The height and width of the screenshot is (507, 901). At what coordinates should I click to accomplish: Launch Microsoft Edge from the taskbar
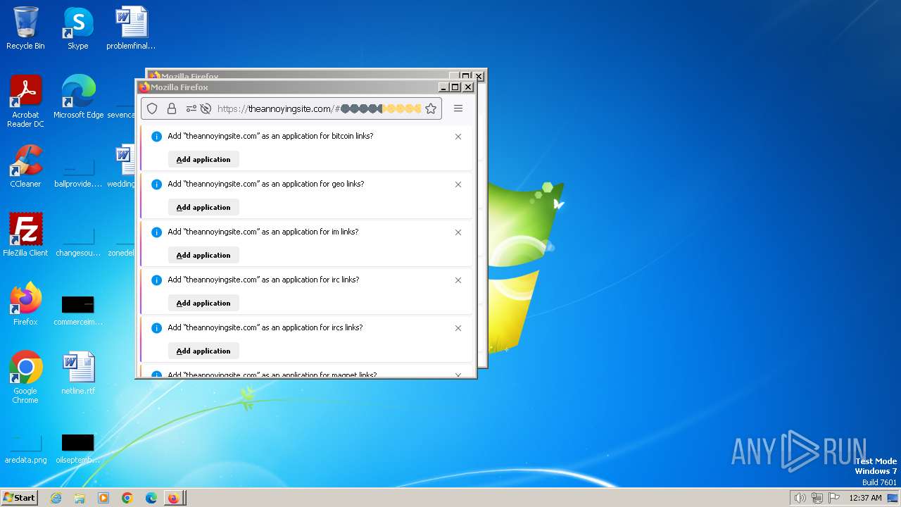click(x=151, y=498)
